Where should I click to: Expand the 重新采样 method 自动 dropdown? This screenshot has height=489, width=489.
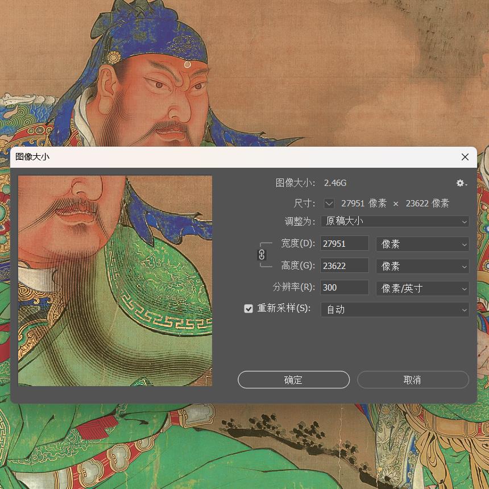(x=395, y=310)
